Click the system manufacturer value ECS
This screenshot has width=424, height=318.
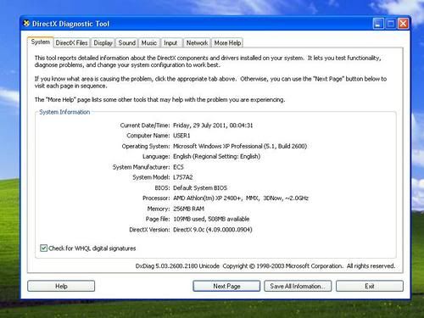point(178,167)
